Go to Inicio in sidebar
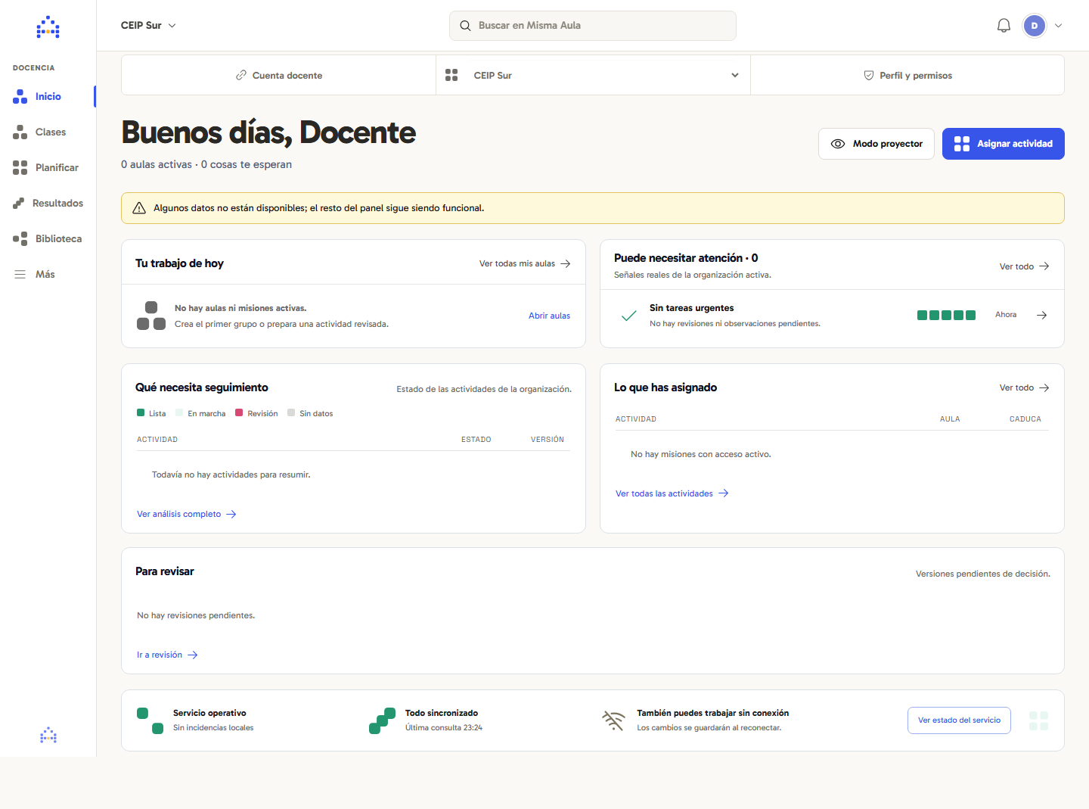 coord(48,96)
